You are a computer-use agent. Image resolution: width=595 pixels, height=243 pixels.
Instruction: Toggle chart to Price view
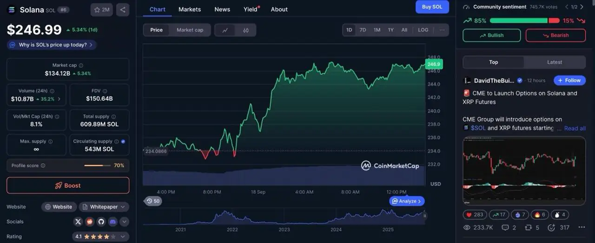point(157,30)
